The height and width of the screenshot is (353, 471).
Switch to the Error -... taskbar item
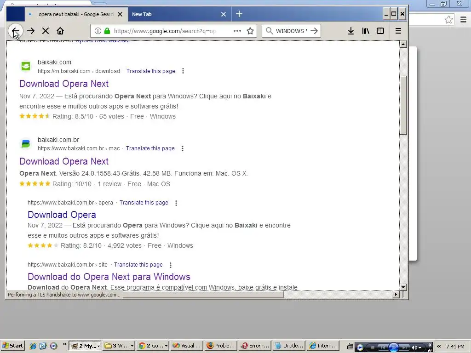pyautogui.click(x=255, y=346)
